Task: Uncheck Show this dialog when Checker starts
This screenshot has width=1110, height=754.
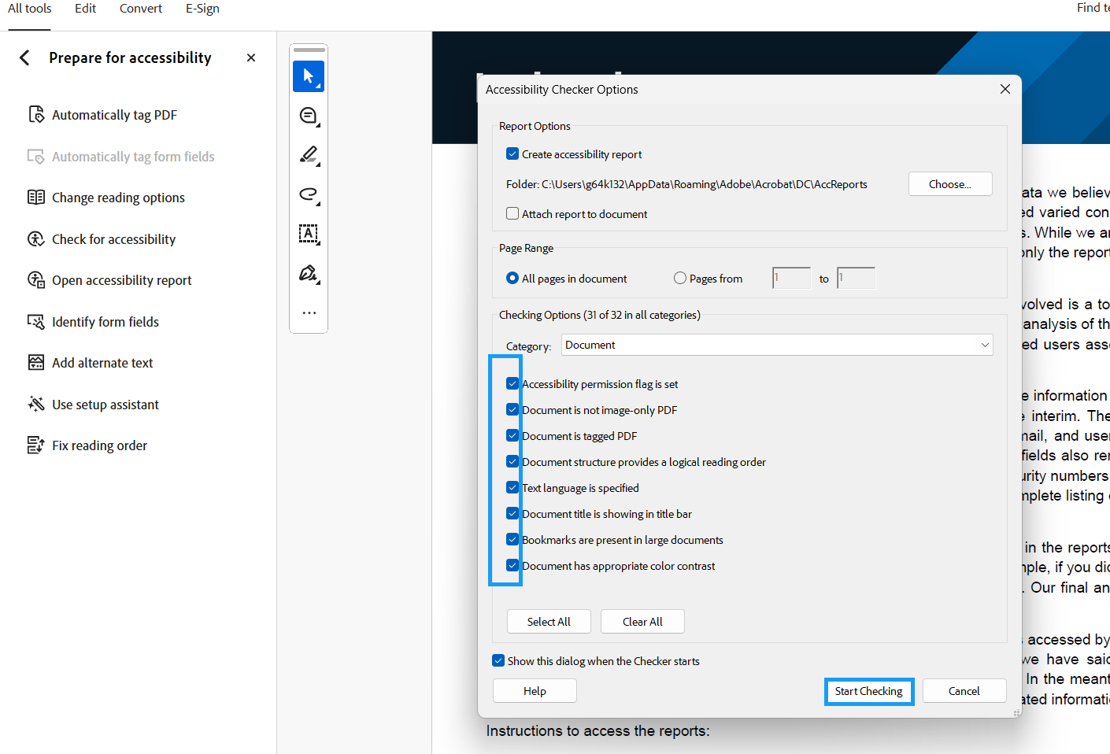Action: (498, 660)
